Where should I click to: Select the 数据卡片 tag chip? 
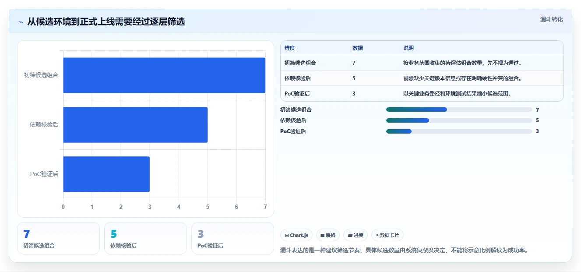tap(387, 235)
